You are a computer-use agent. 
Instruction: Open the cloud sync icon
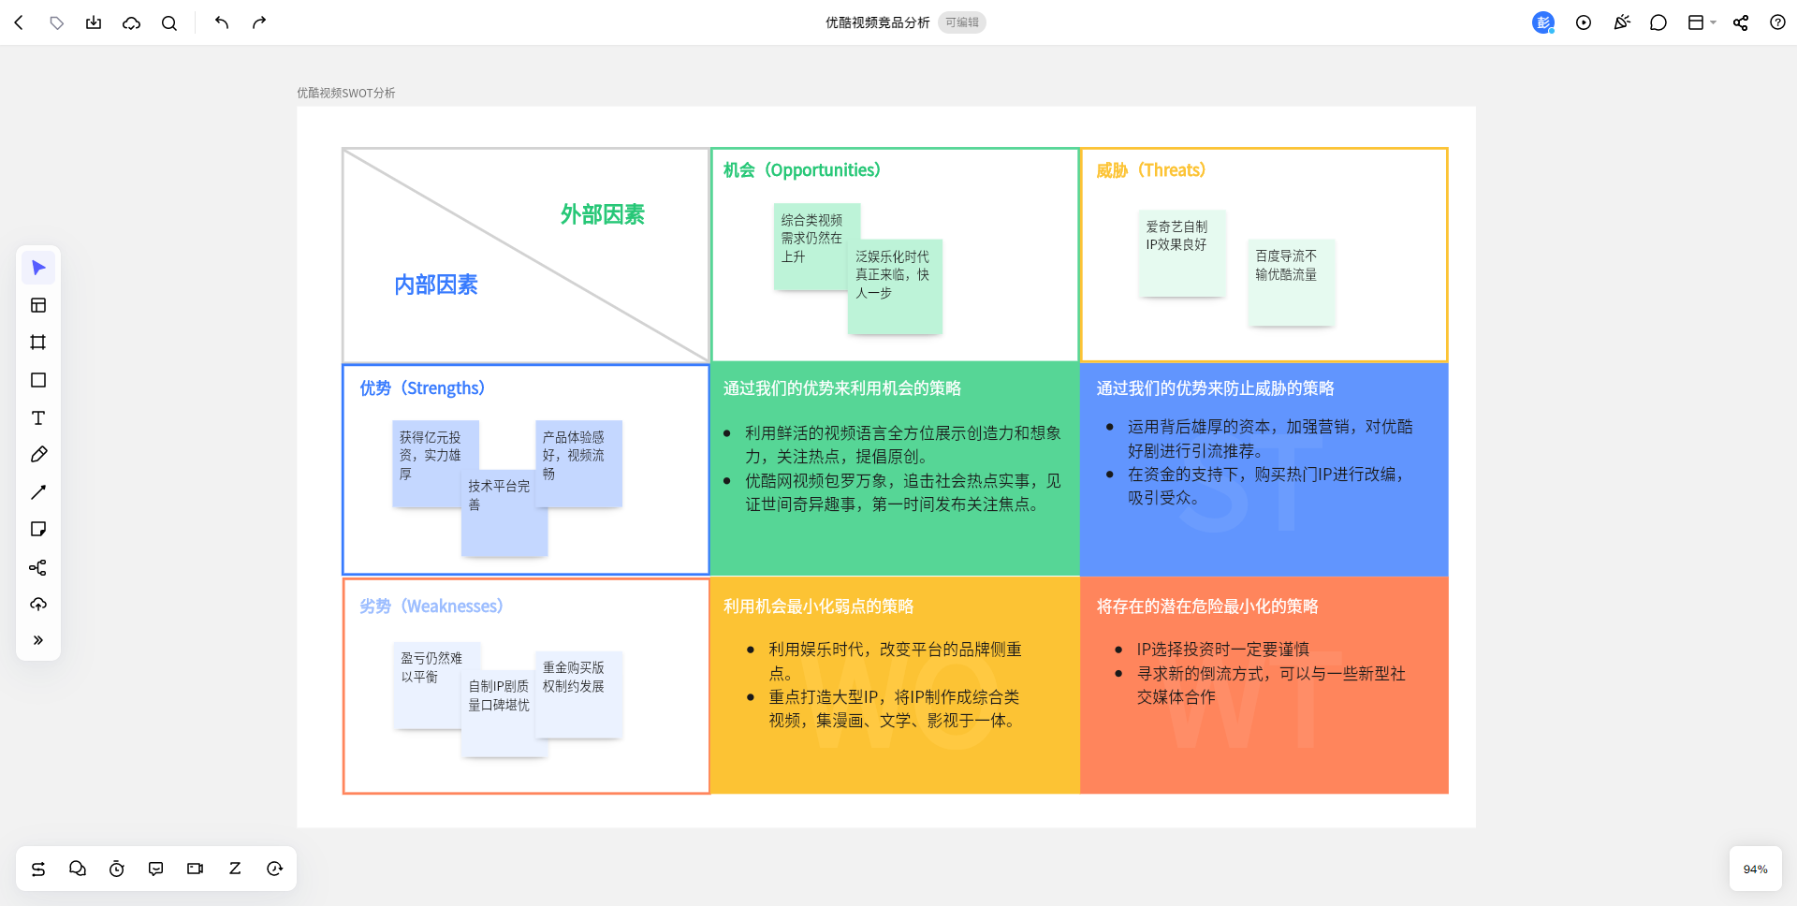pyautogui.click(x=131, y=22)
